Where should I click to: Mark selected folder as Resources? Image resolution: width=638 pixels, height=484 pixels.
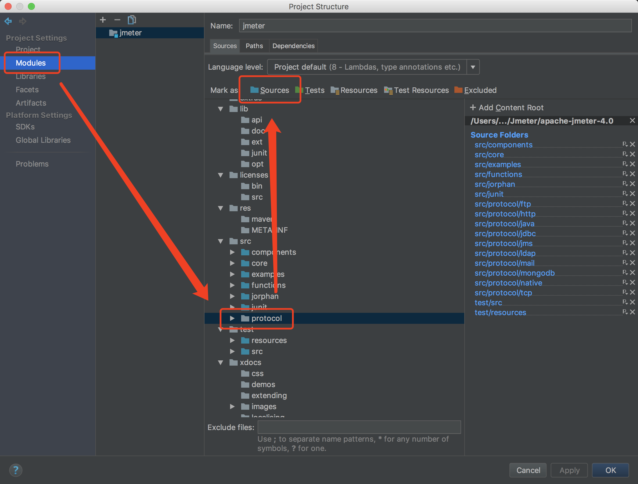point(354,90)
